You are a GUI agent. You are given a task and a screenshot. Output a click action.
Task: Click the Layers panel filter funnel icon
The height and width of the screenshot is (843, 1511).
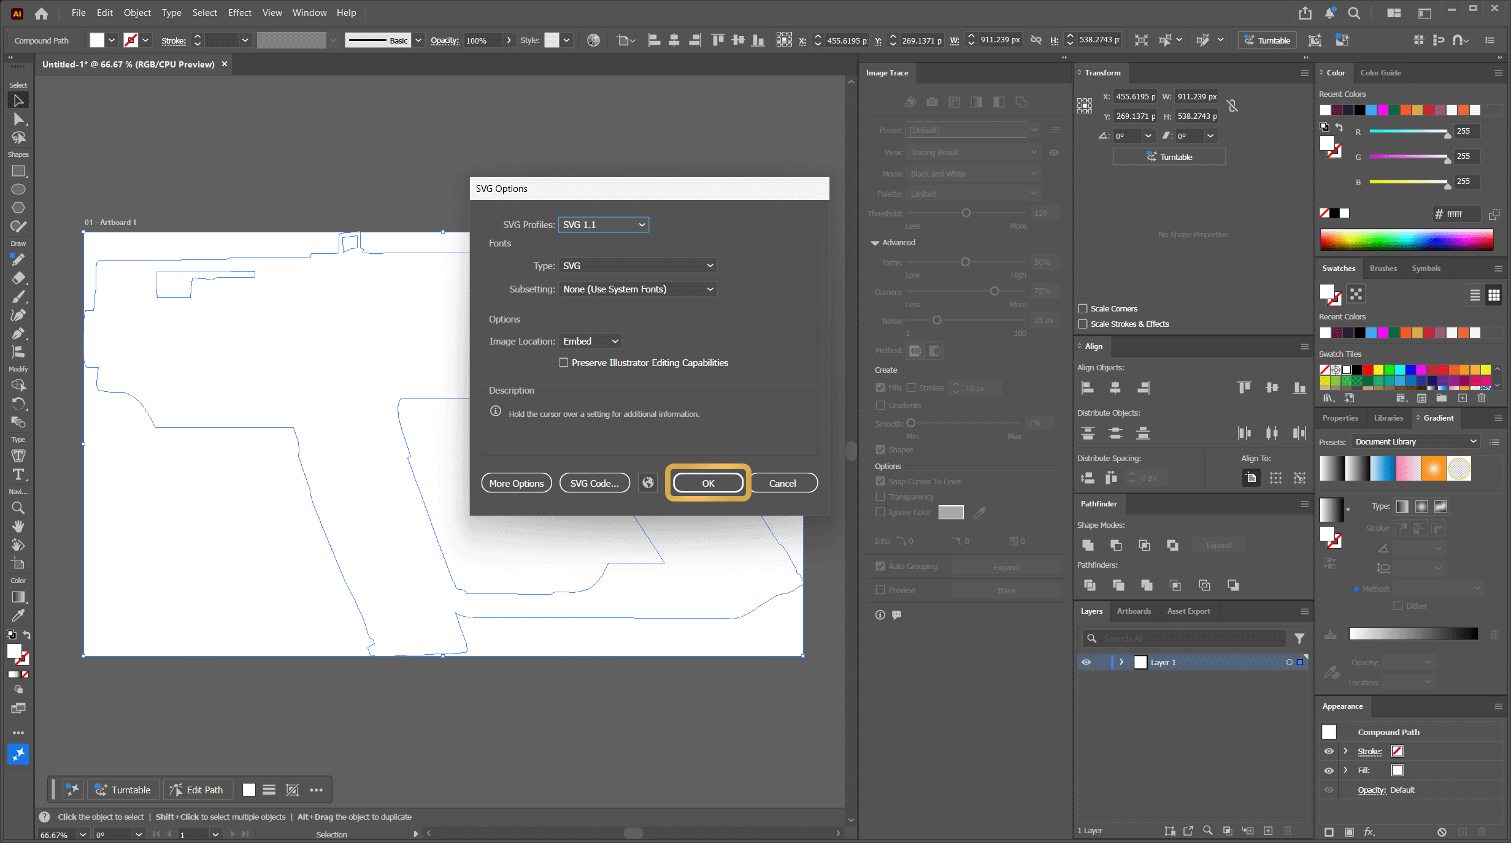pos(1299,638)
